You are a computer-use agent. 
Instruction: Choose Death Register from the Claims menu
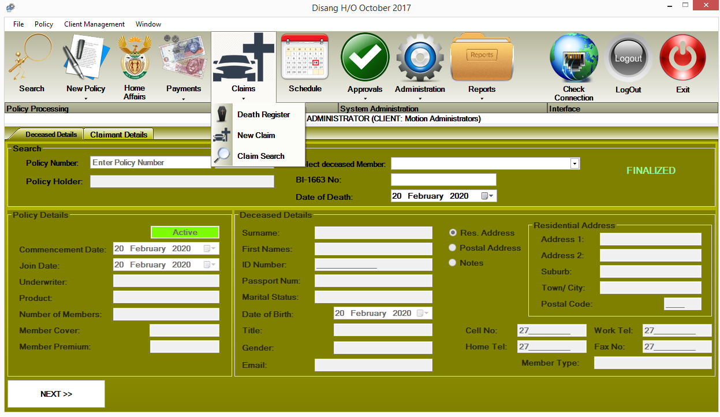click(x=263, y=114)
